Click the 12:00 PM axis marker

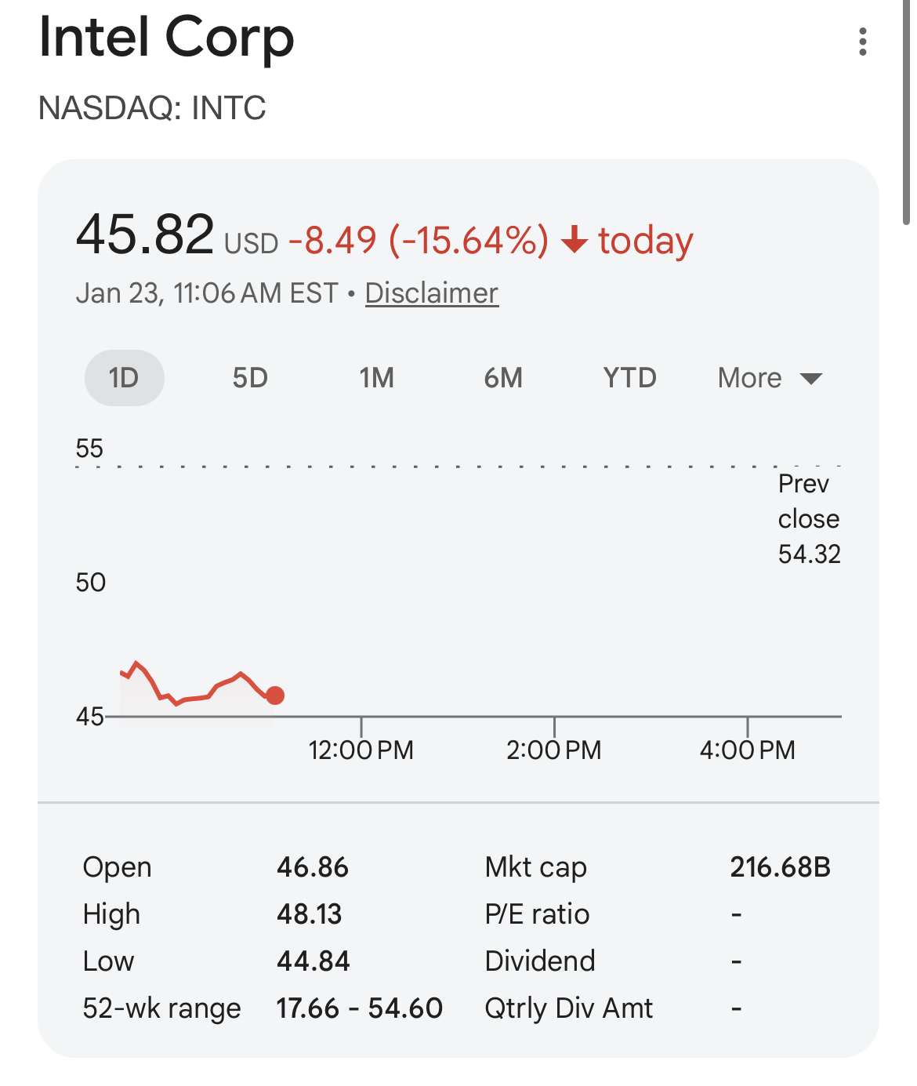coord(361,750)
